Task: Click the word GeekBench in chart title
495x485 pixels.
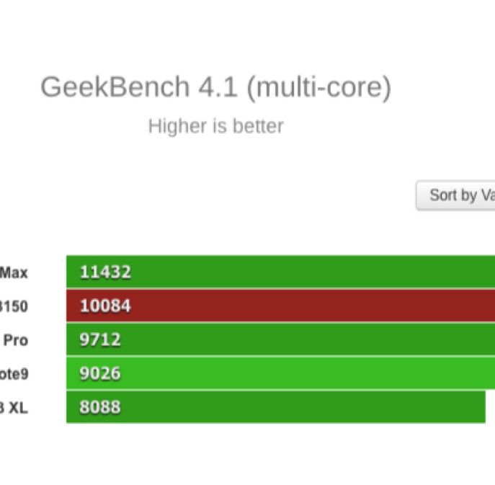Action: [x=114, y=88]
